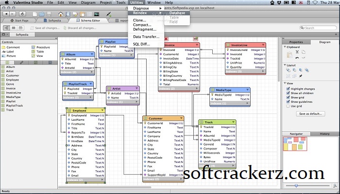340x194 pixels.
Task: Click the back navigation arrow in toolbar
Action: tap(6, 14)
